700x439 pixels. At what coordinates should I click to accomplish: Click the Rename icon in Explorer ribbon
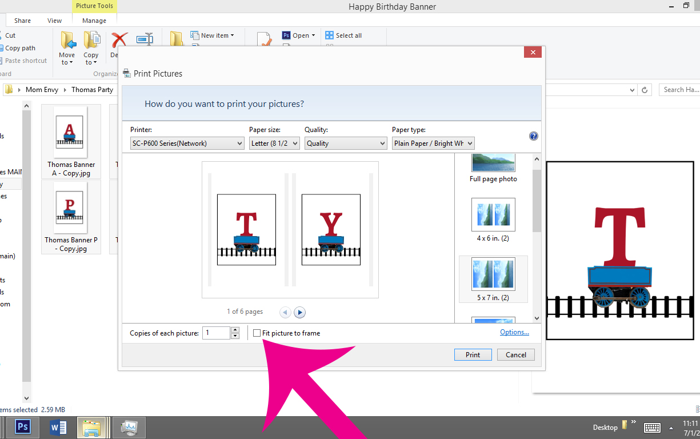145,40
